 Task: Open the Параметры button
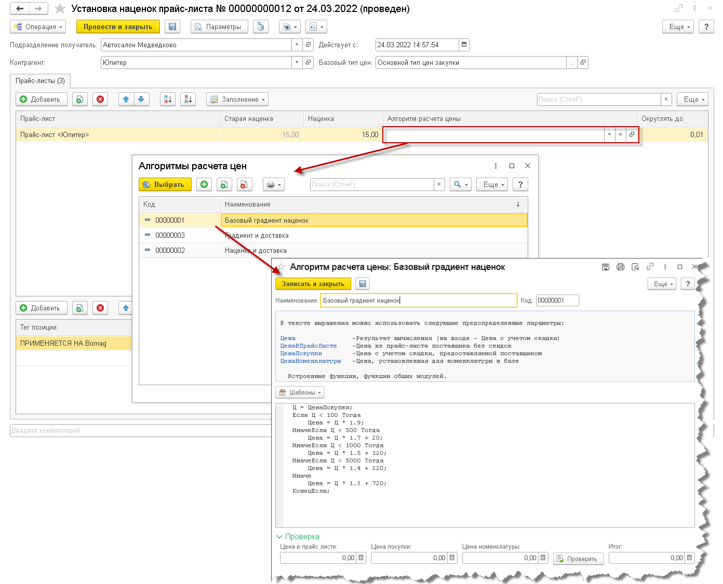click(219, 26)
